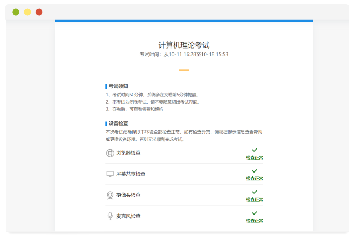
Task: Click the green checkmark for 浏览器检查
Action: (x=255, y=150)
